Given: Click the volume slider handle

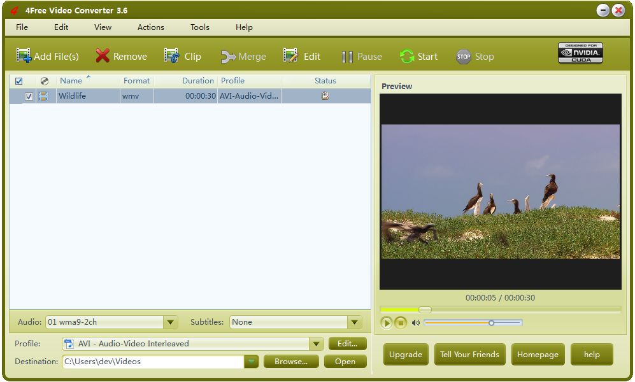Looking at the screenshot, I should pyautogui.click(x=491, y=323).
